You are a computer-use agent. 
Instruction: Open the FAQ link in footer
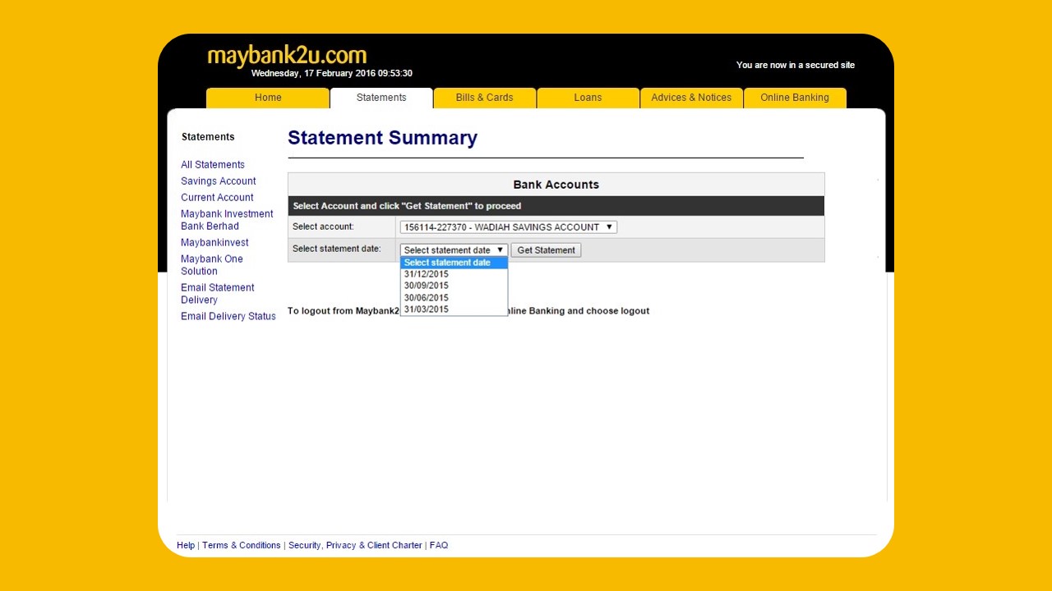[439, 546]
